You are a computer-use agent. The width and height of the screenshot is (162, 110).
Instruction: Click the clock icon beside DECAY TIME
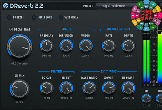pyautogui.click(x=11, y=29)
